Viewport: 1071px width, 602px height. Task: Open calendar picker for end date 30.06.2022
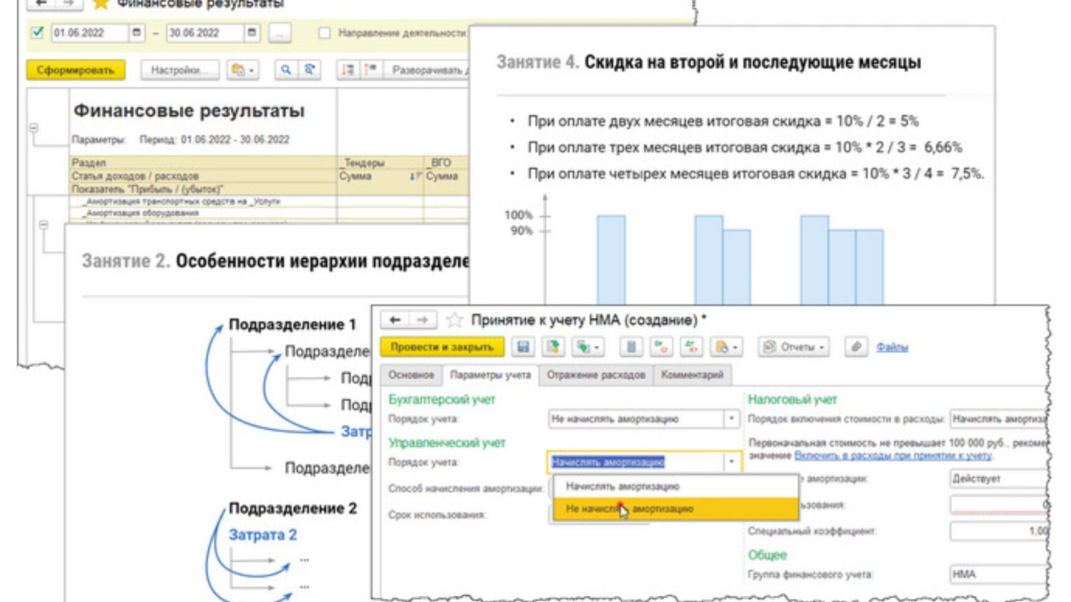tap(251, 32)
